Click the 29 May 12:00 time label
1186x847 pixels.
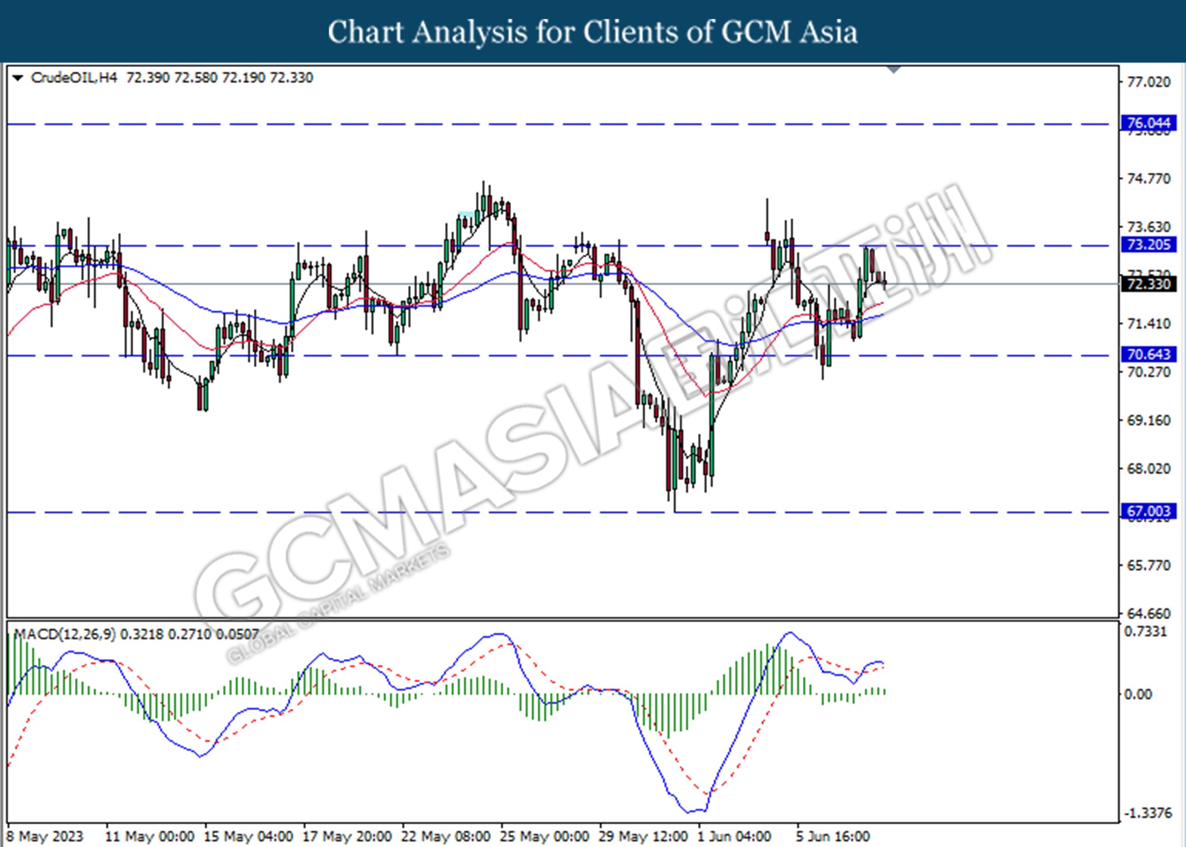(643, 836)
